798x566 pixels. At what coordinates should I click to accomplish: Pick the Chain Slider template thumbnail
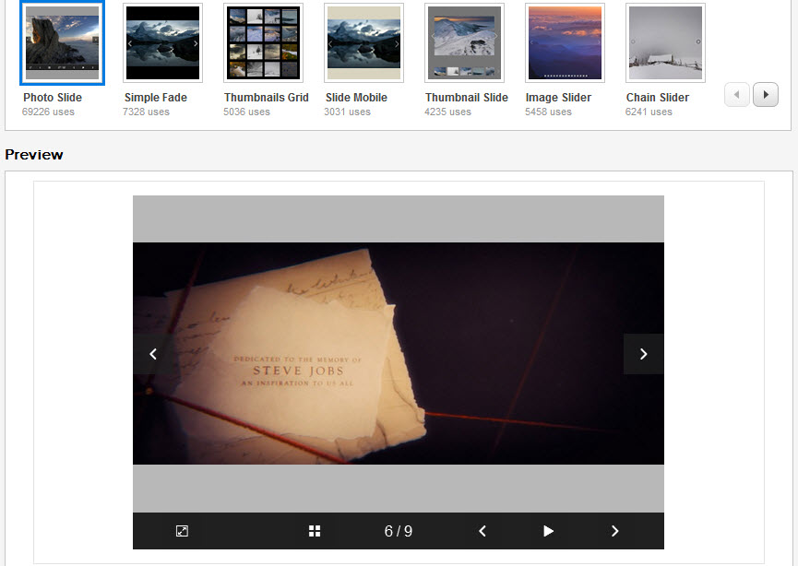point(665,42)
